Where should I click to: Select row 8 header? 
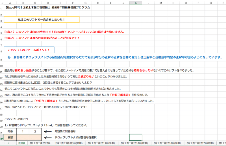pyautogui.click(x=2, y=50)
